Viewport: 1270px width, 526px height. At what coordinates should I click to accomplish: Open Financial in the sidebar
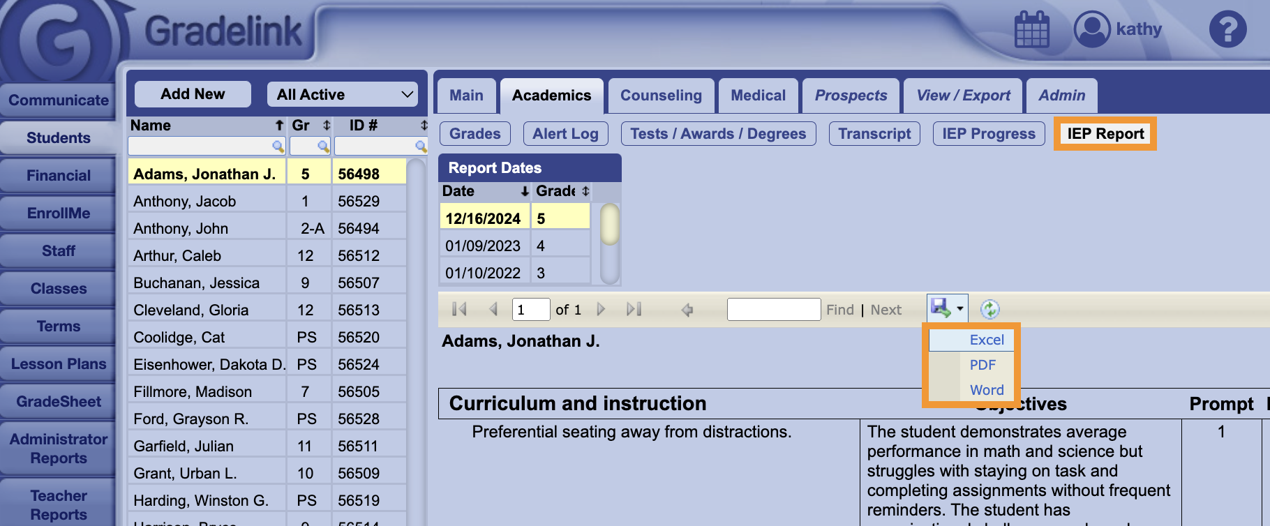point(58,176)
